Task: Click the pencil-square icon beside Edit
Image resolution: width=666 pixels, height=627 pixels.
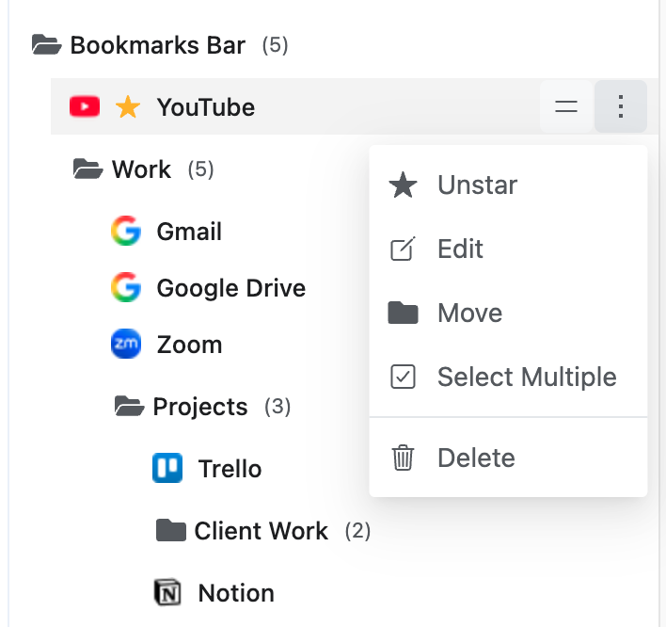Action: click(403, 249)
